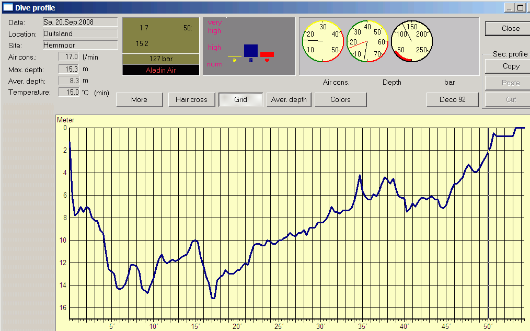Click the Location field Duitsland
Viewport: 530px width, 331px height.
(80, 33)
